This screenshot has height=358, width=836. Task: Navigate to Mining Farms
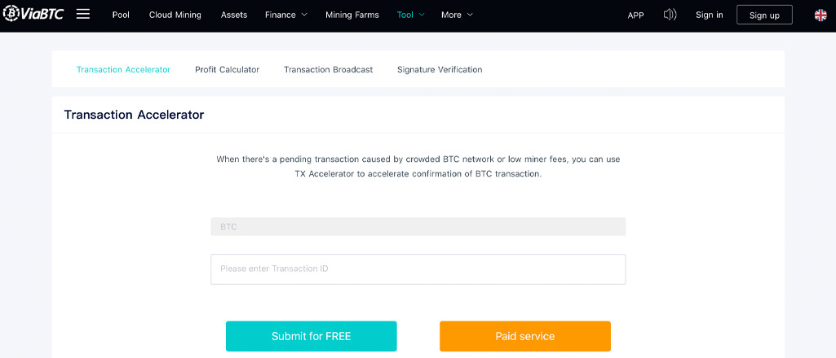(352, 15)
